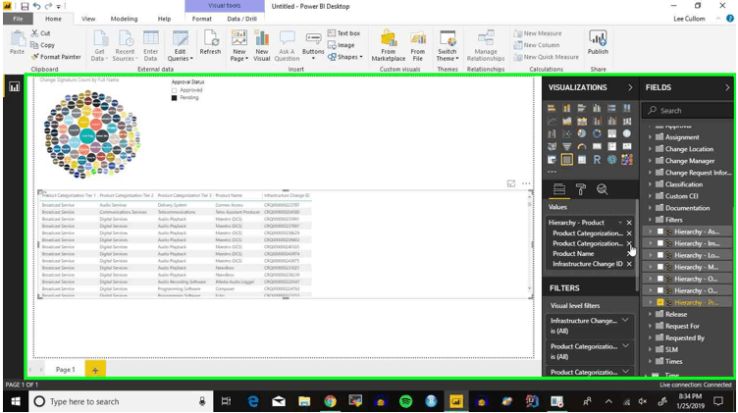Click New Quick Measure
The width and height of the screenshot is (738, 413).
pyautogui.click(x=546, y=57)
